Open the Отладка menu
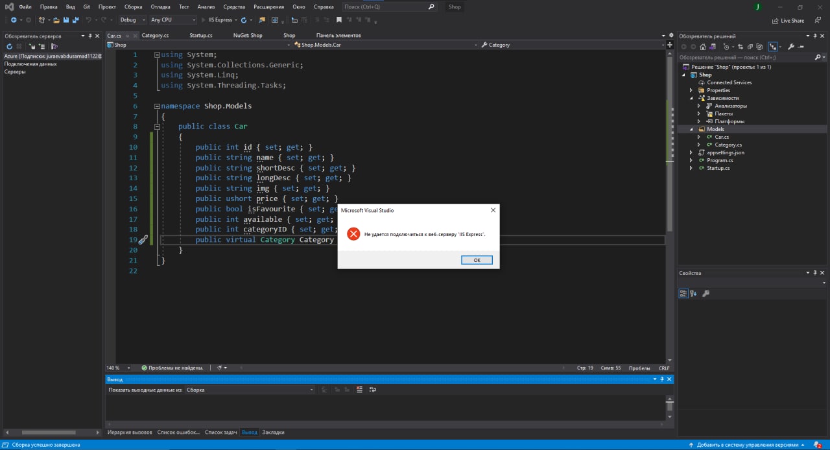 160,6
